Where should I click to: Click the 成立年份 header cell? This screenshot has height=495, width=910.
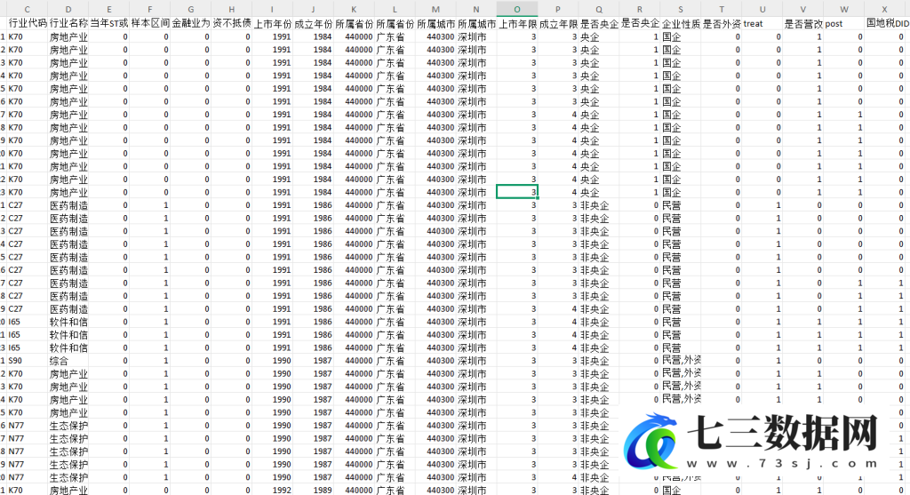[314, 24]
